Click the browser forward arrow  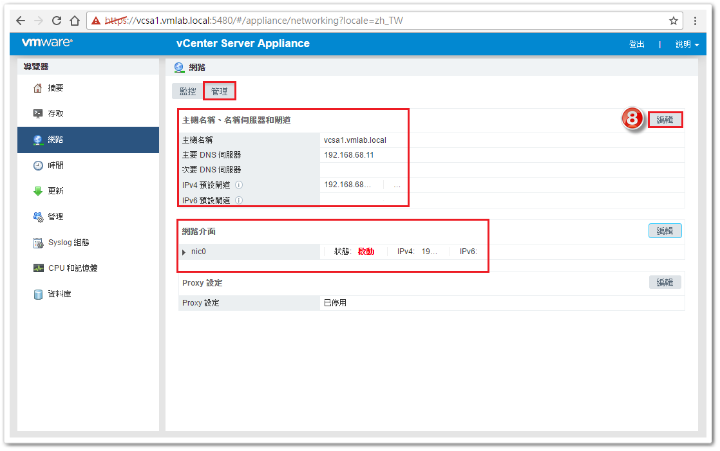39,21
